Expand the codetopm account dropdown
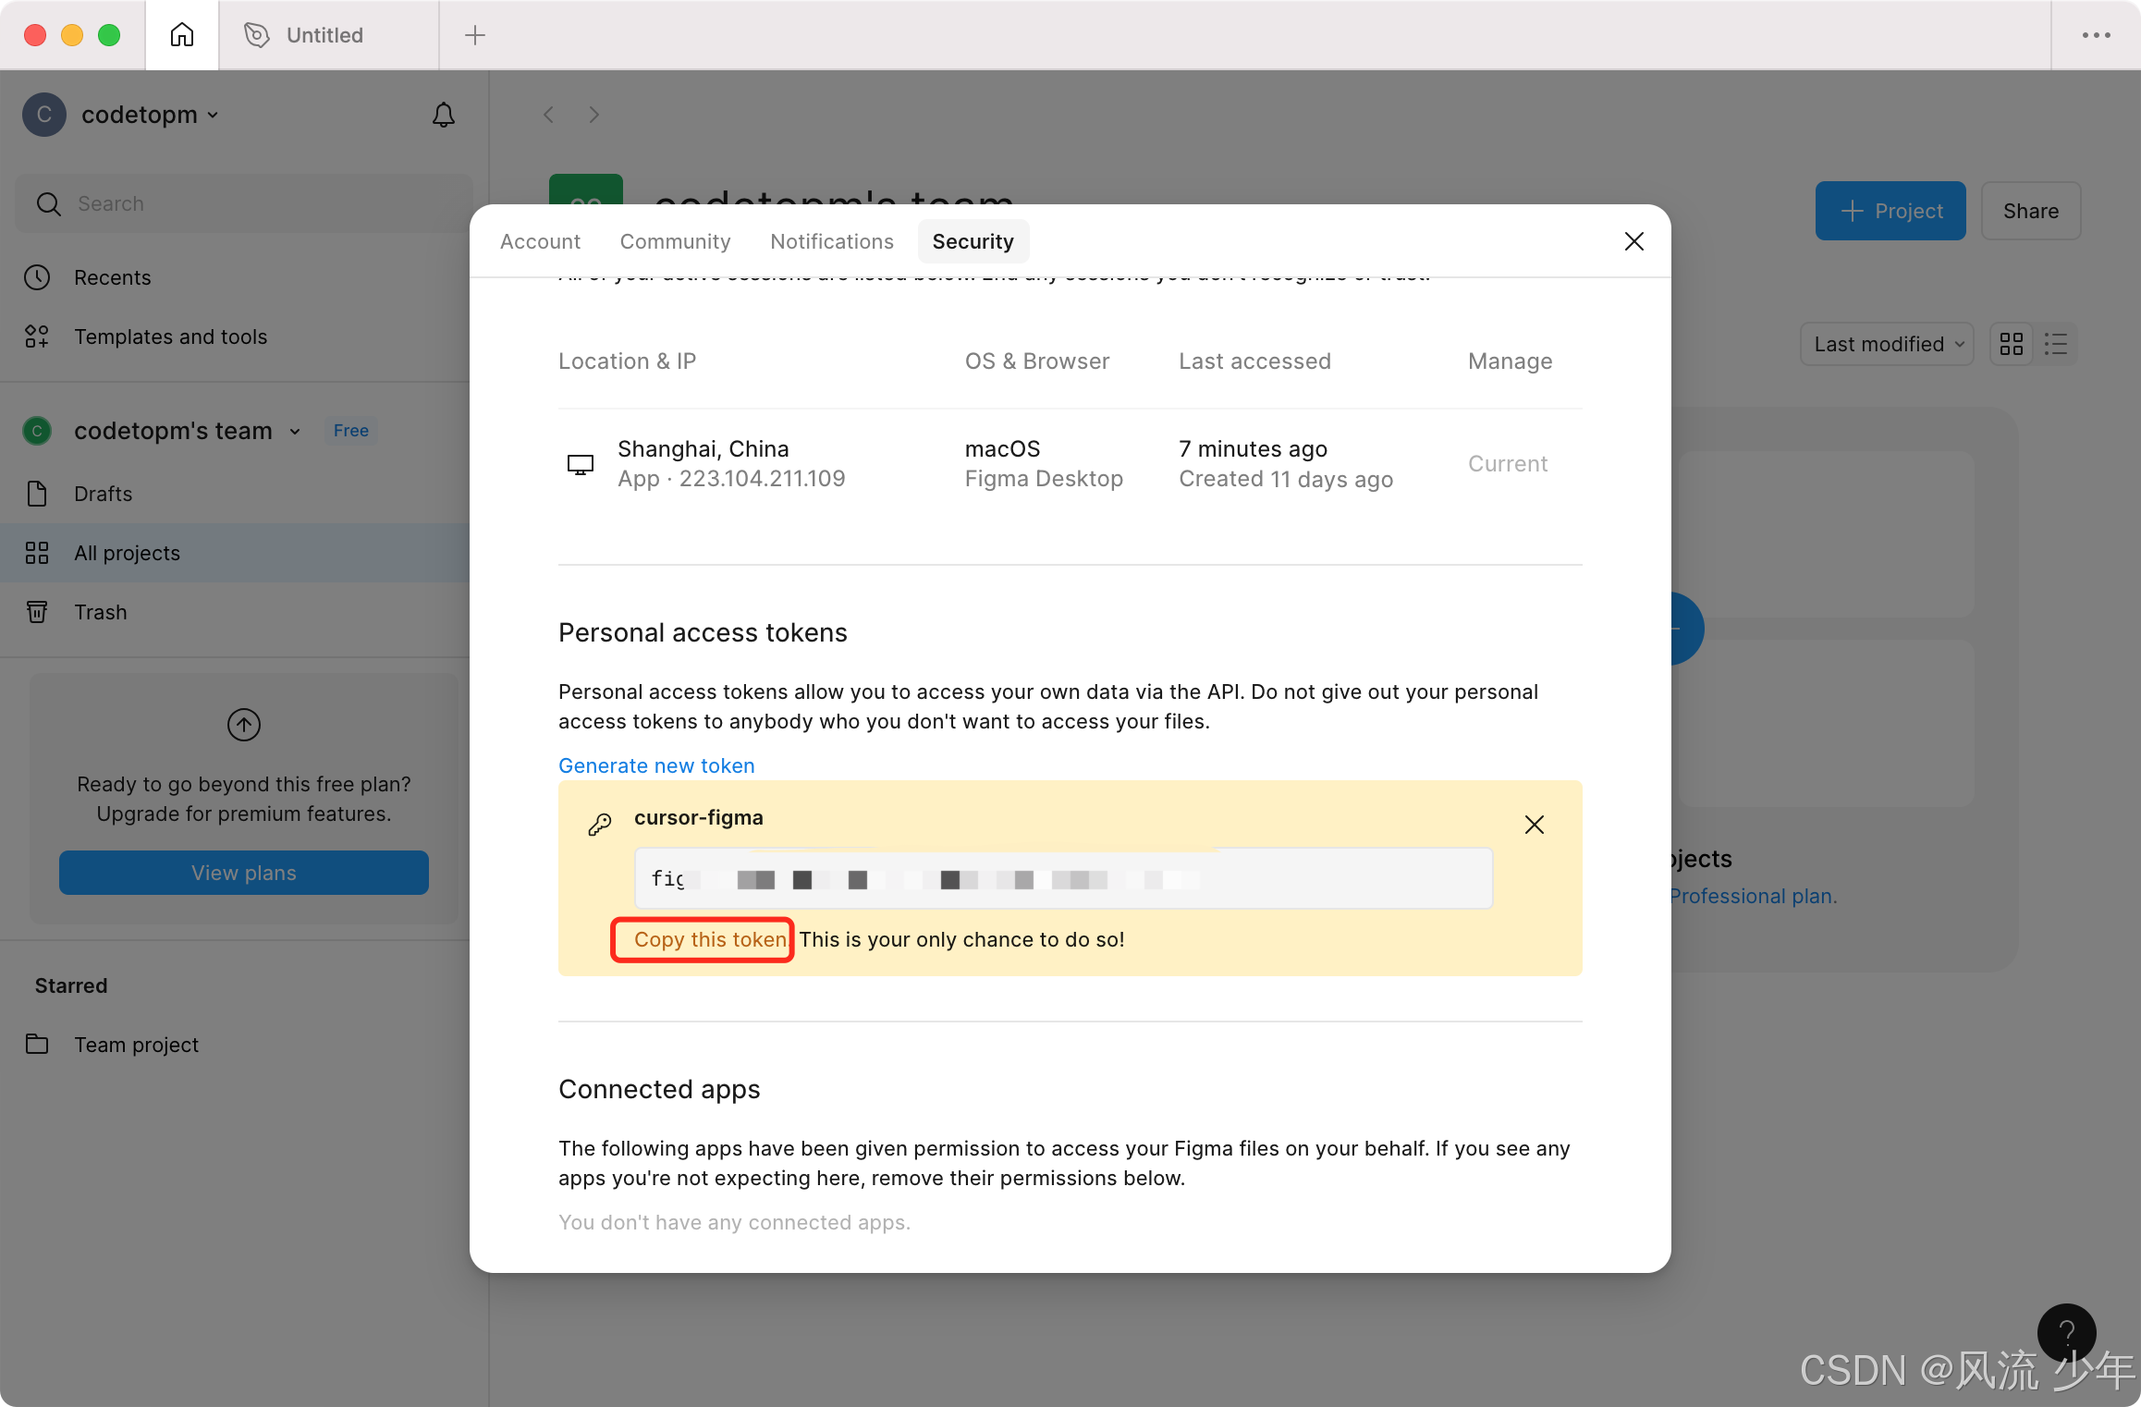Image resolution: width=2141 pixels, height=1407 pixels. (x=150, y=115)
